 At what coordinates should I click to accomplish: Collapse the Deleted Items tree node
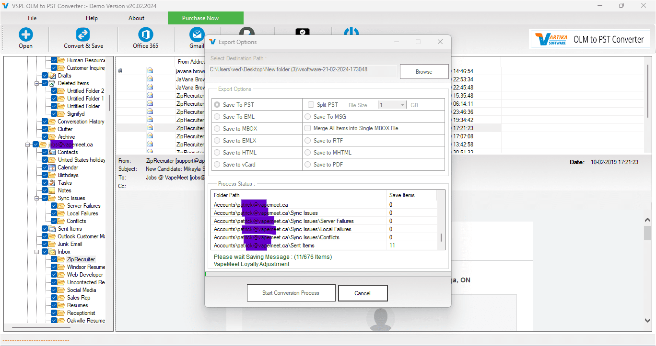pyautogui.click(x=36, y=83)
